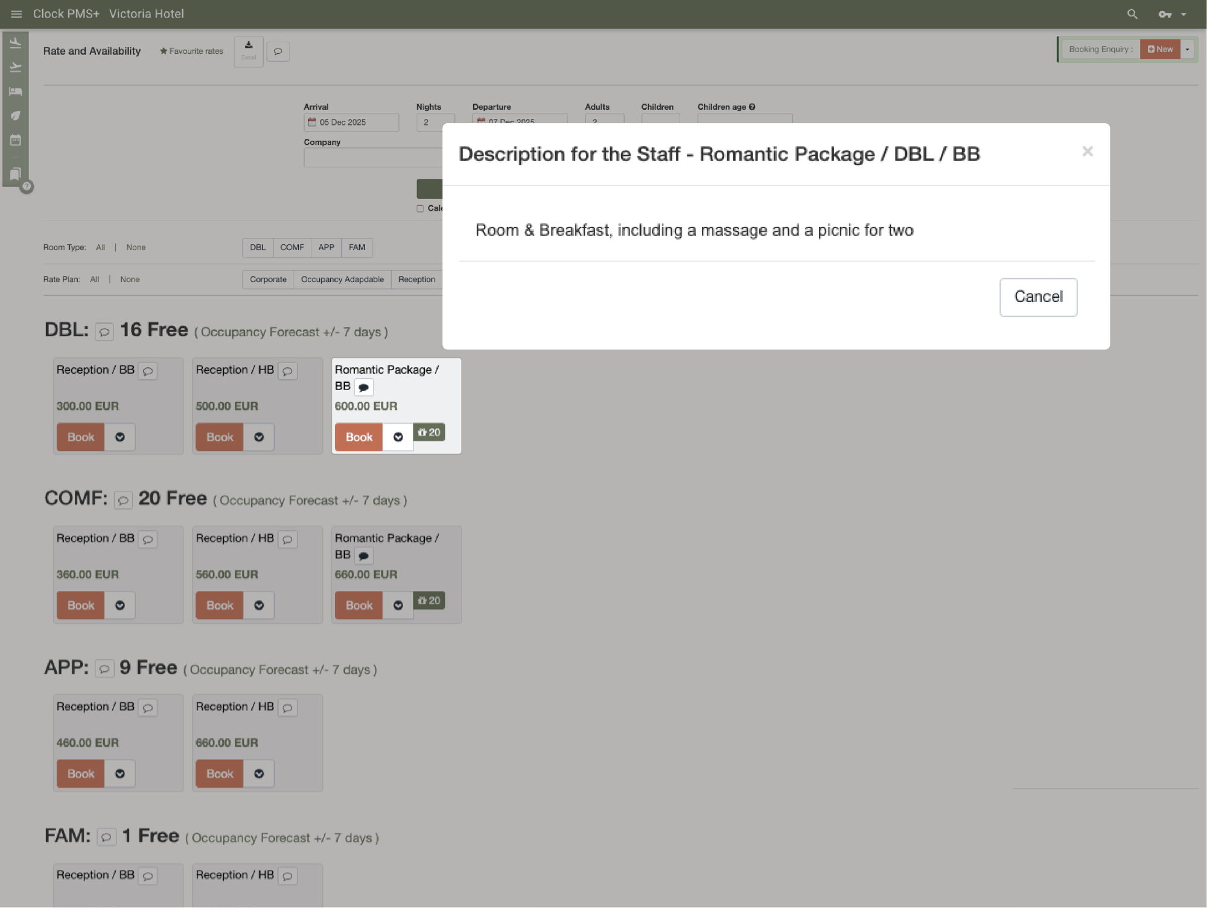The image size is (1207, 908).
Task: Open the hamburger menu at top left
Action: click(x=16, y=13)
